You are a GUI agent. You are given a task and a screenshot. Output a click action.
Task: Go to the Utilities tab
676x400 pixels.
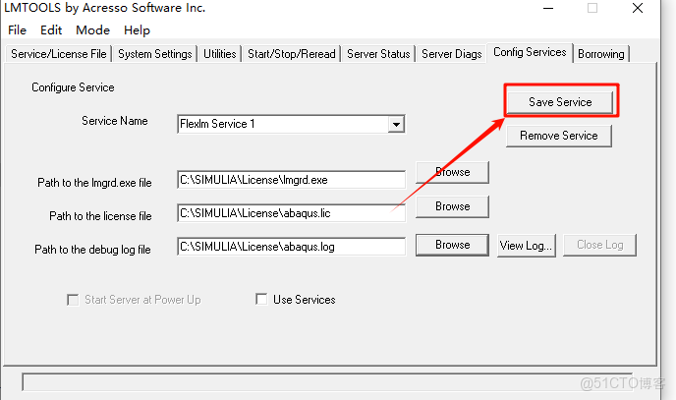pos(219,54)
